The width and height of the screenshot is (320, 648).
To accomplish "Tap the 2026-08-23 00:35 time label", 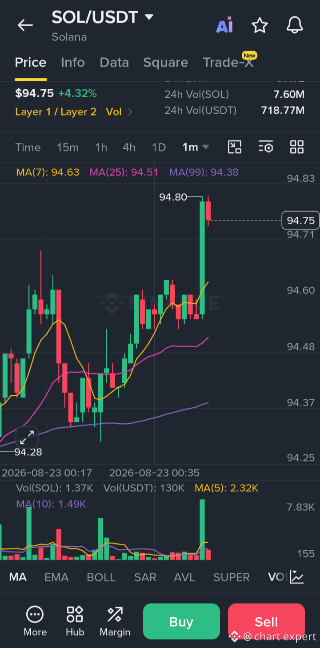I will point(154,473).
